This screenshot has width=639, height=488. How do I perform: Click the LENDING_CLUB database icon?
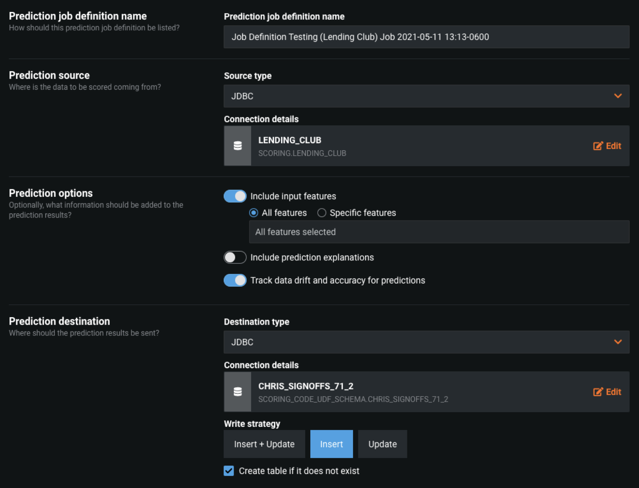pyautogui.click(x=238, y=146)
